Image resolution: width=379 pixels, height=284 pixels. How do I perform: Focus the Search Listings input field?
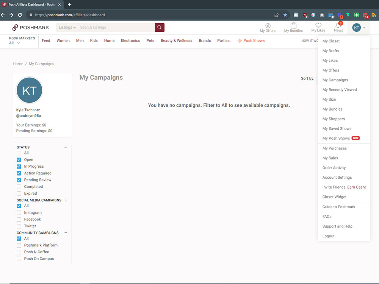(x=116, y=27)
